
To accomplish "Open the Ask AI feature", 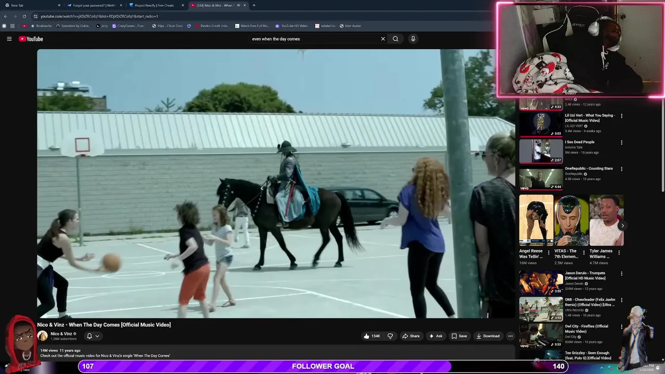I will (435, 336).
